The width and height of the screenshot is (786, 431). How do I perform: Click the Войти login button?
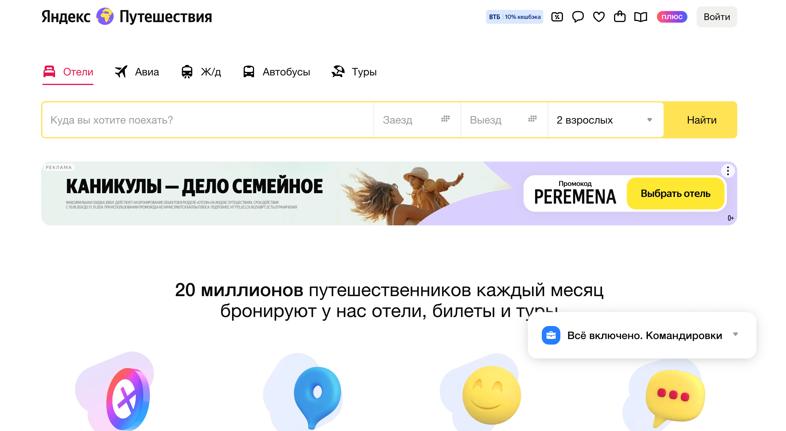pos(717,17)
